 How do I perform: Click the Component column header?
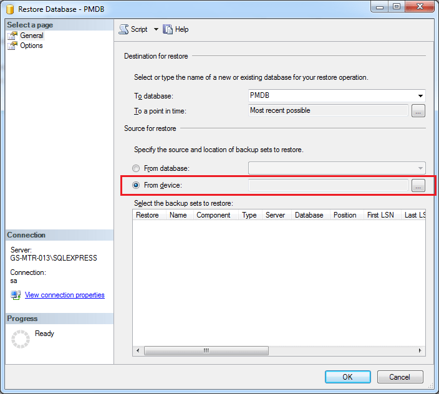pyautogui.click(x=213, y=215)
